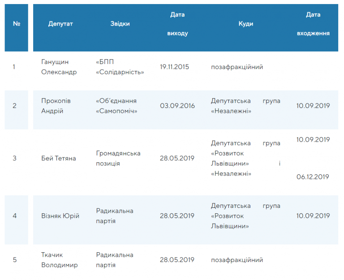Screen dimensions: 344x280
Task: Click the Куди column header
Action: tap(246, 24)
